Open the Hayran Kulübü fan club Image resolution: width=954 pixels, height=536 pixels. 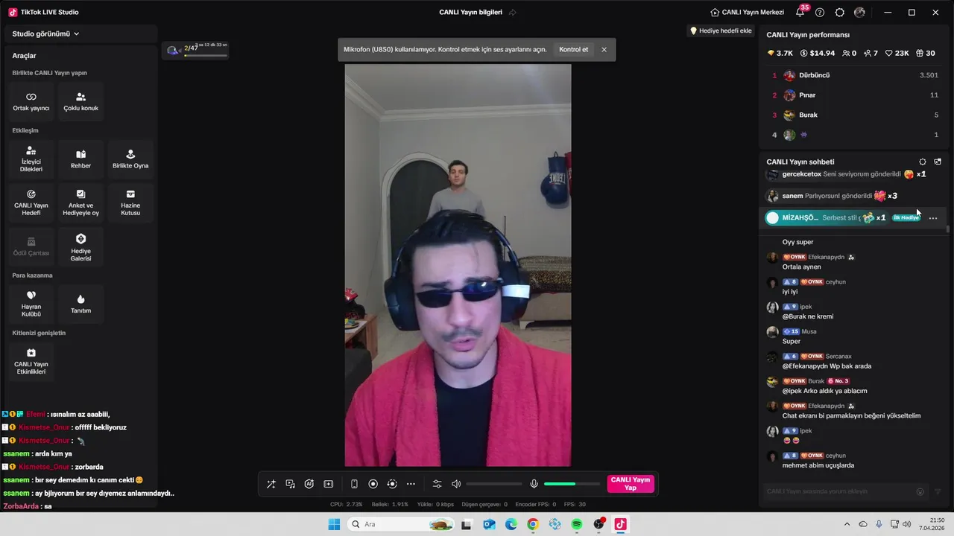coord(31,304)
